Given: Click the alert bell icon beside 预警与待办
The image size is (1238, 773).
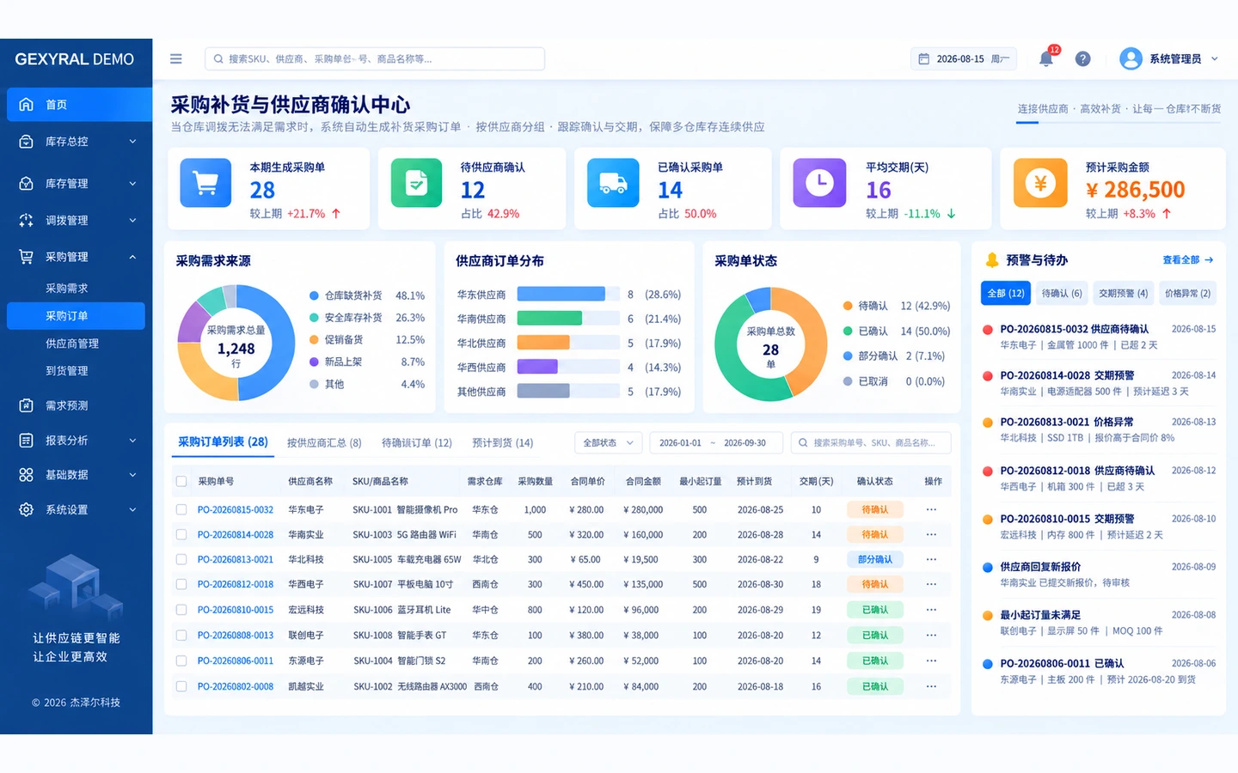Looking at the screenshot, I should click(x=992, y=259).
